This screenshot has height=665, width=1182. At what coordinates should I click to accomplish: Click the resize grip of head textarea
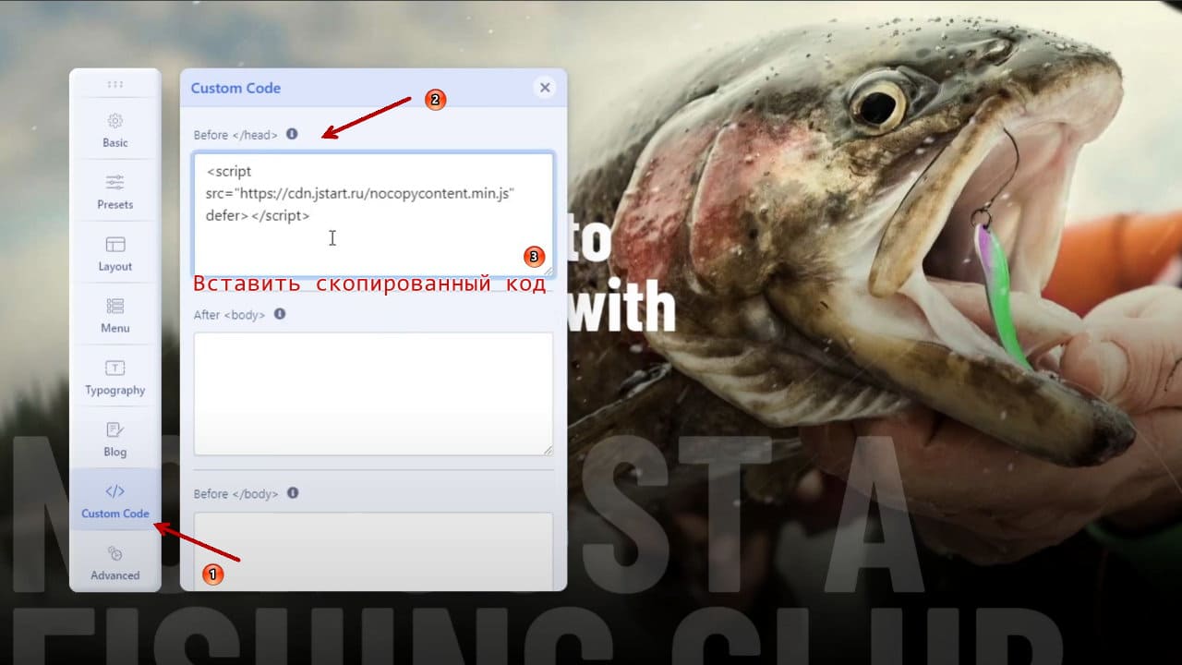coord(548,270)
